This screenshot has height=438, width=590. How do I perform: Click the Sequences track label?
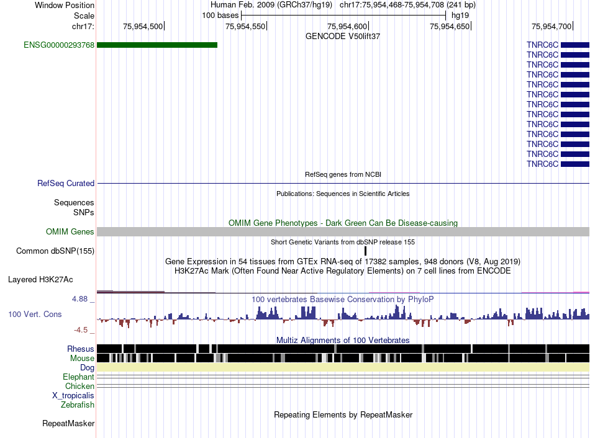click(x=74, y=203)
